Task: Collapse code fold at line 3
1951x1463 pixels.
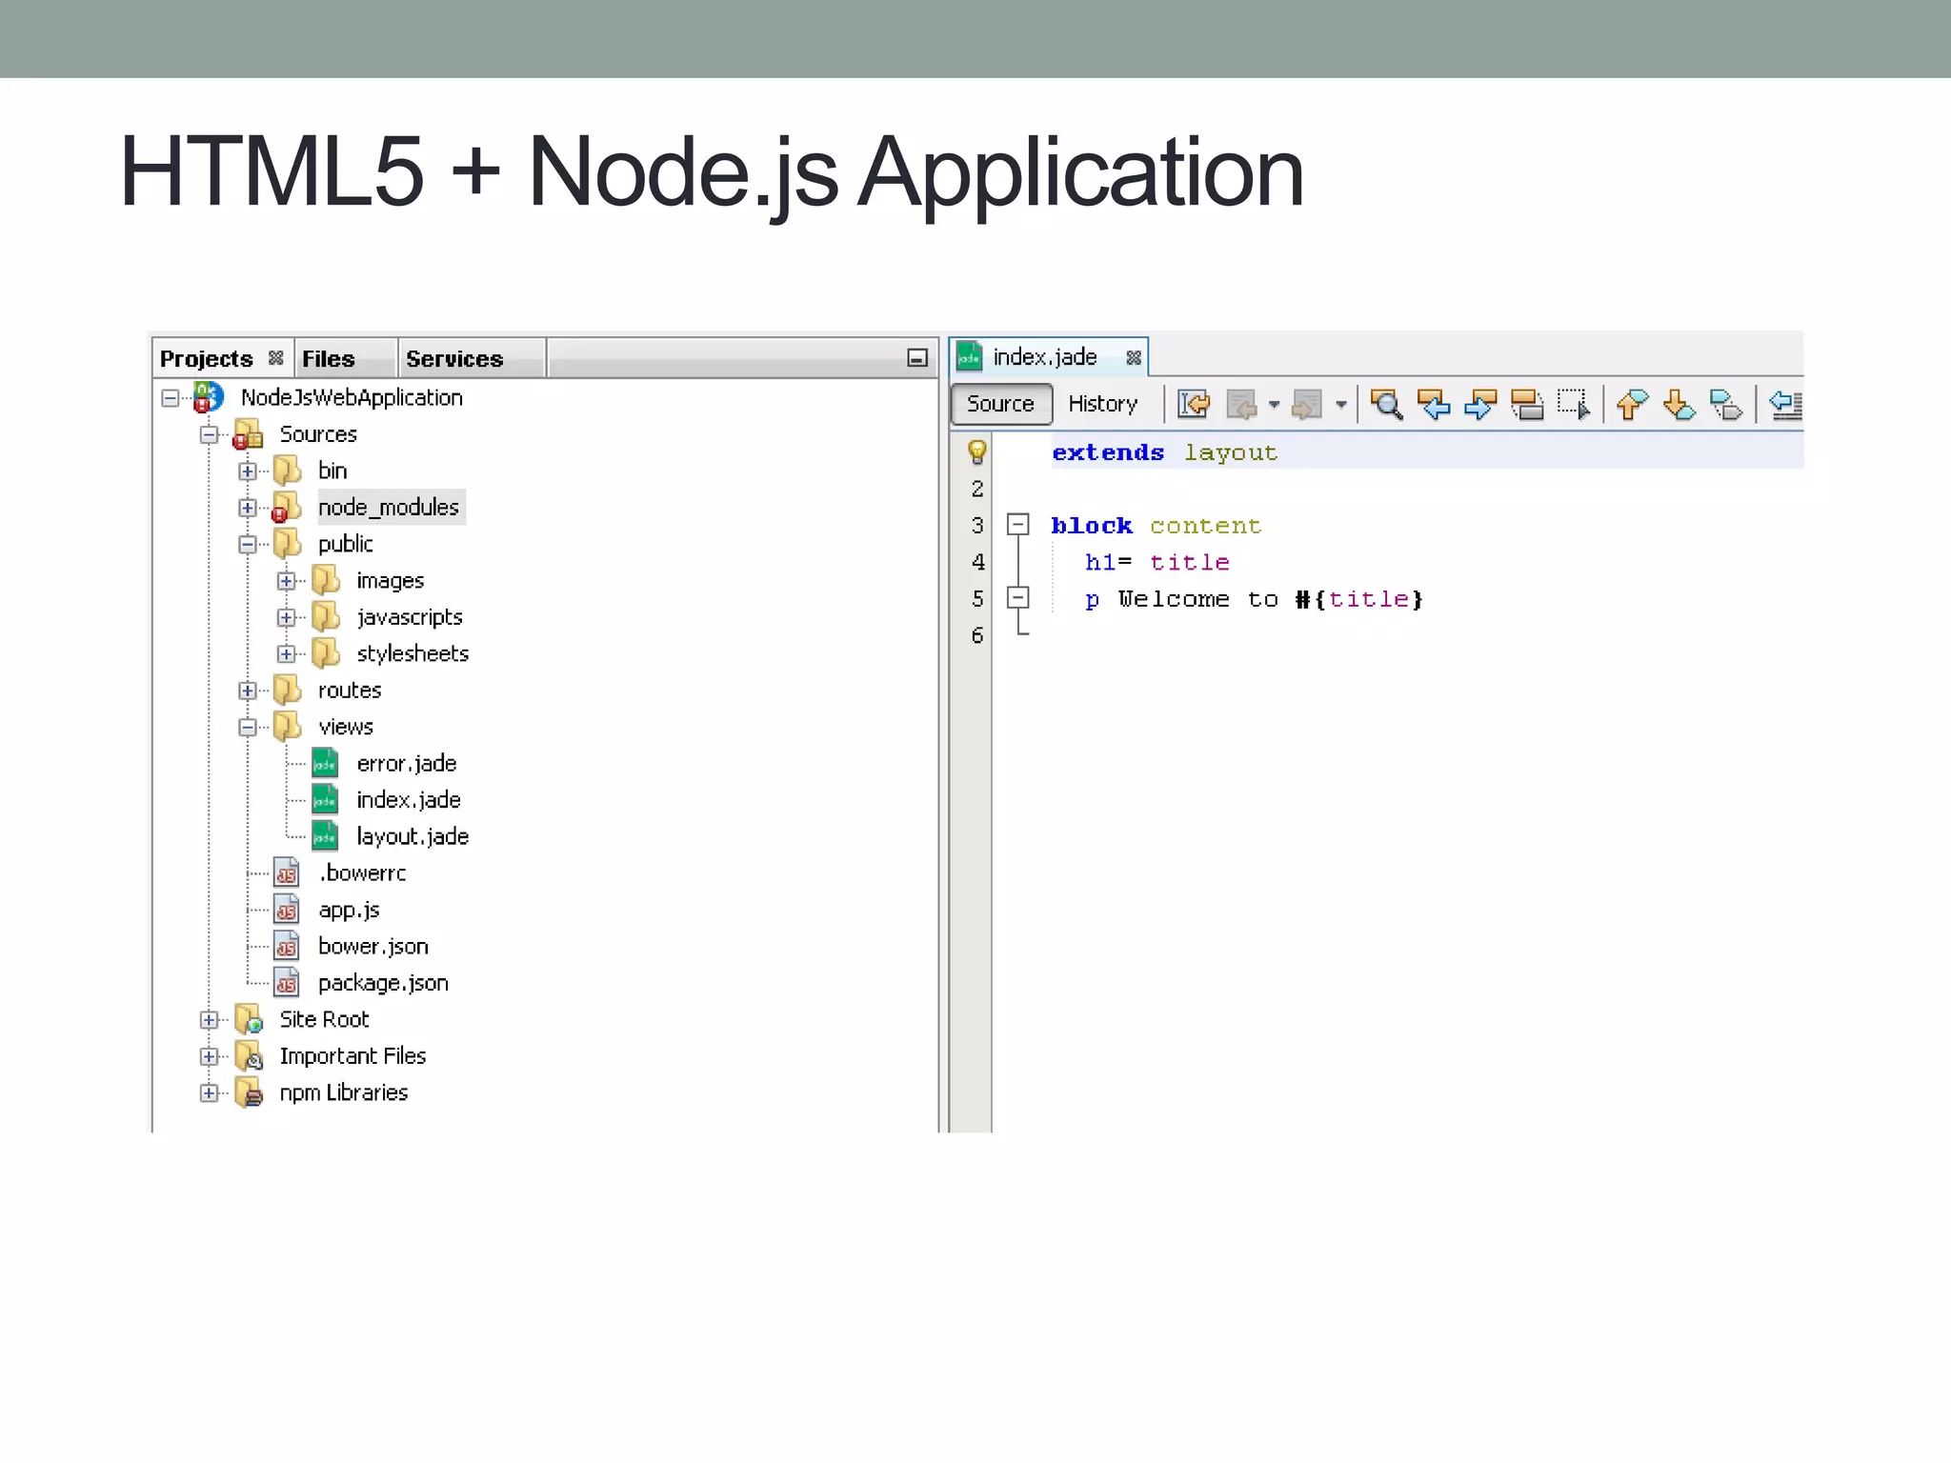Action: click(x=1017, y=524)
